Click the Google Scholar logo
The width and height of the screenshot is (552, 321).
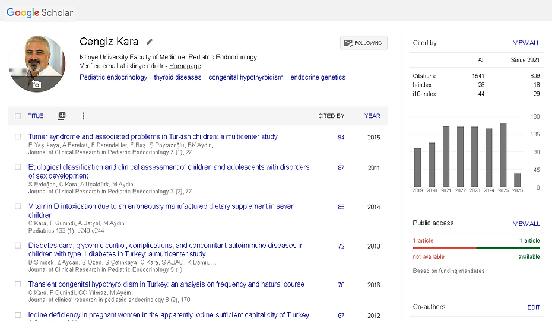[39, 12]
